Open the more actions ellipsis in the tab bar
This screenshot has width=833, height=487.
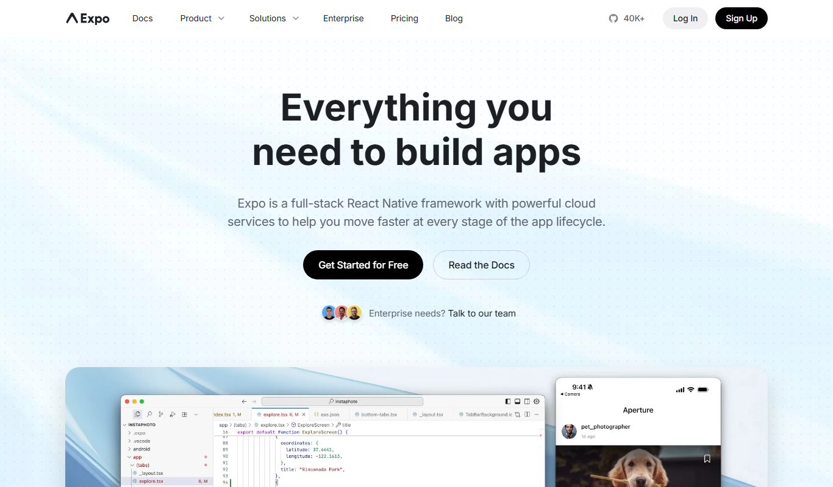[x=537, y=415]
